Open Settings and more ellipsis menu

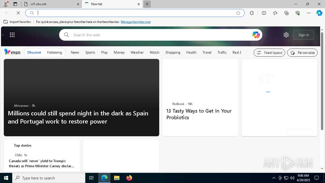tap(309, 13)
